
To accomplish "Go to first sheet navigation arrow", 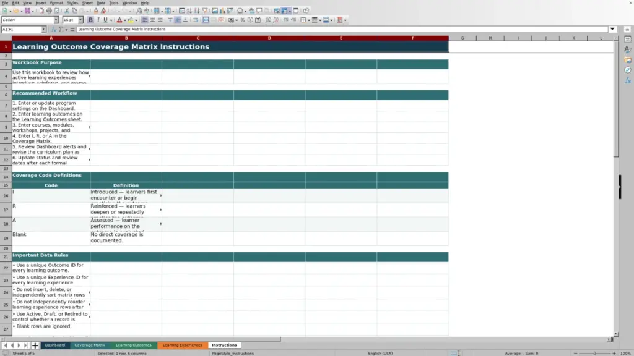I will click(5, 345).
